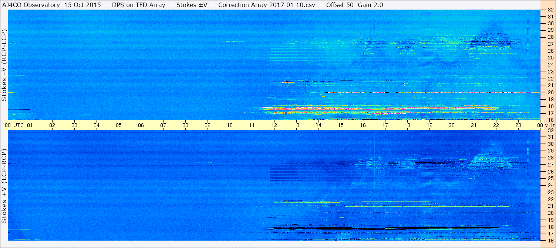Click the 31 MHz tick of lower Stokes +V panel
556x248 pixels.
click(550, 137)
